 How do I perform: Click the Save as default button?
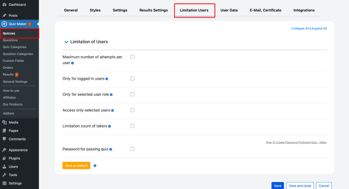click(76, 165)
